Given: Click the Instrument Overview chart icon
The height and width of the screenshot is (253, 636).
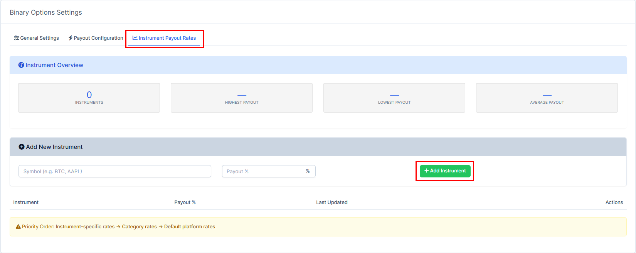Looking at the screenshot, I should 21,65.
